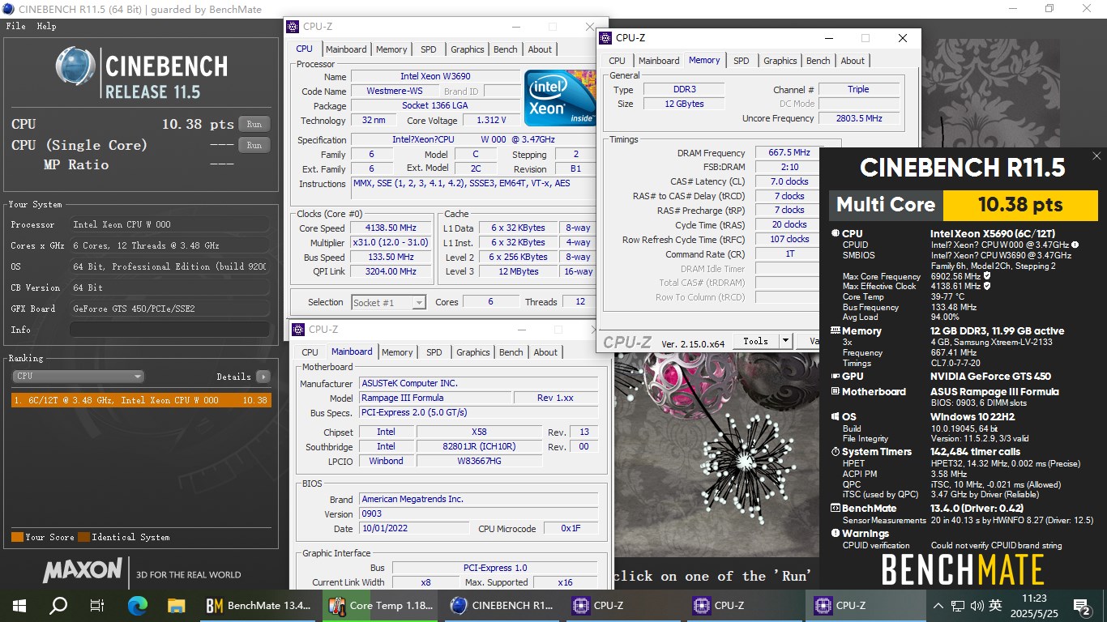This screenshot has width=1107, height=622.
Task: Click the Max Effective Clock shield icon
Action: [x=986, y=286]
